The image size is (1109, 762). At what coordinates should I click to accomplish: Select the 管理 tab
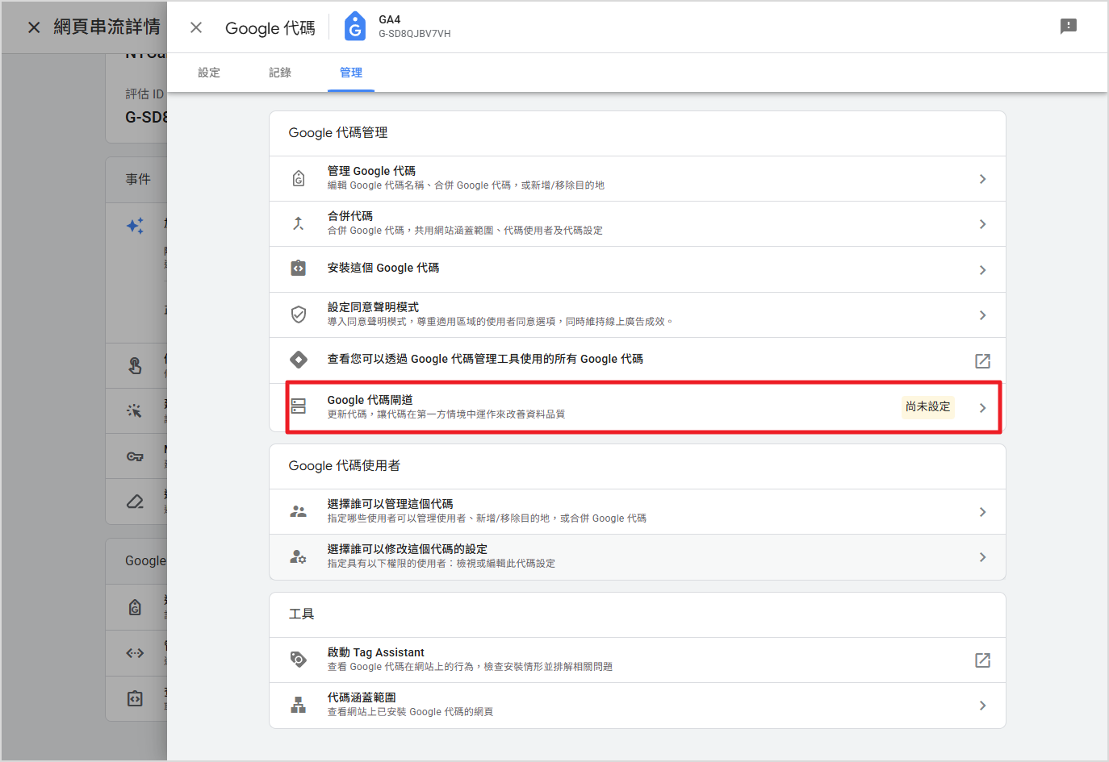(x=351, y=73)
